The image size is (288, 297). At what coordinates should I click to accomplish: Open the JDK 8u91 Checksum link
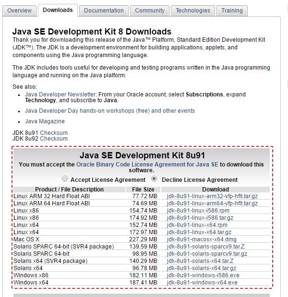point(54,133)
